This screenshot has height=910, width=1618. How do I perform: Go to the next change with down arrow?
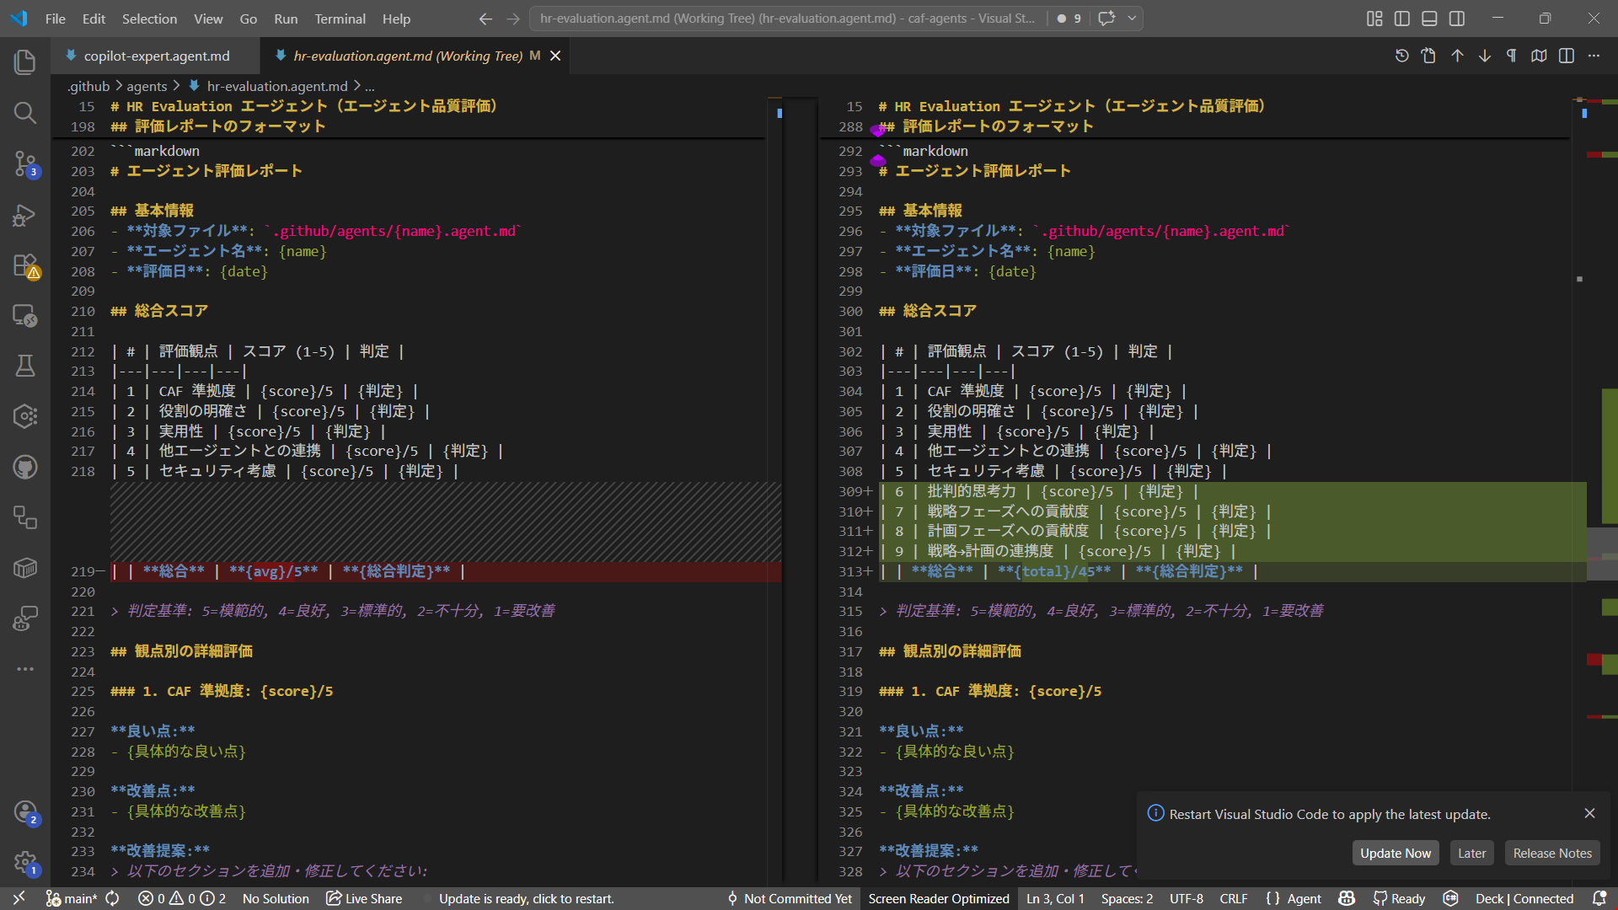point(1485,56)
